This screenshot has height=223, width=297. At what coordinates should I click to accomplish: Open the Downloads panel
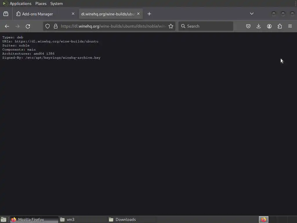click(x=258, y=26)
